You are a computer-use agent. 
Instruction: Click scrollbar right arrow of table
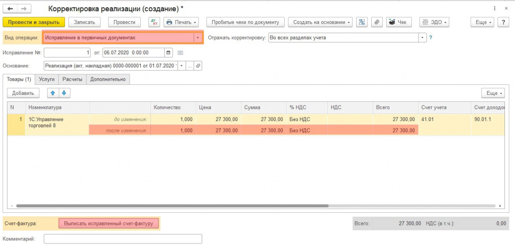[x=500, y=206]
